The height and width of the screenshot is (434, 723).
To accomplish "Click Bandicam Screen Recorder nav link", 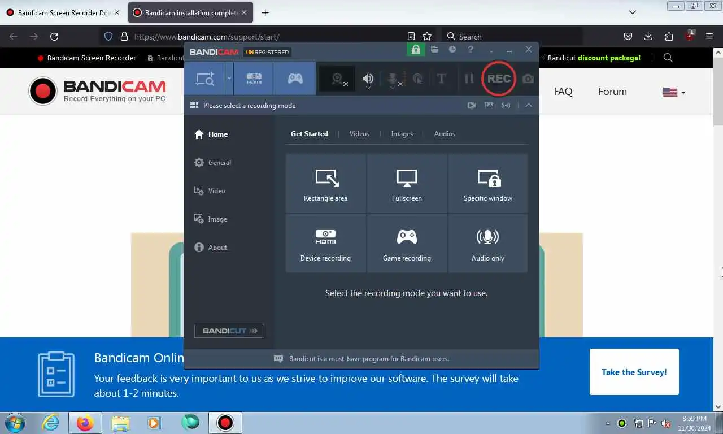I will tap(86, 58).
